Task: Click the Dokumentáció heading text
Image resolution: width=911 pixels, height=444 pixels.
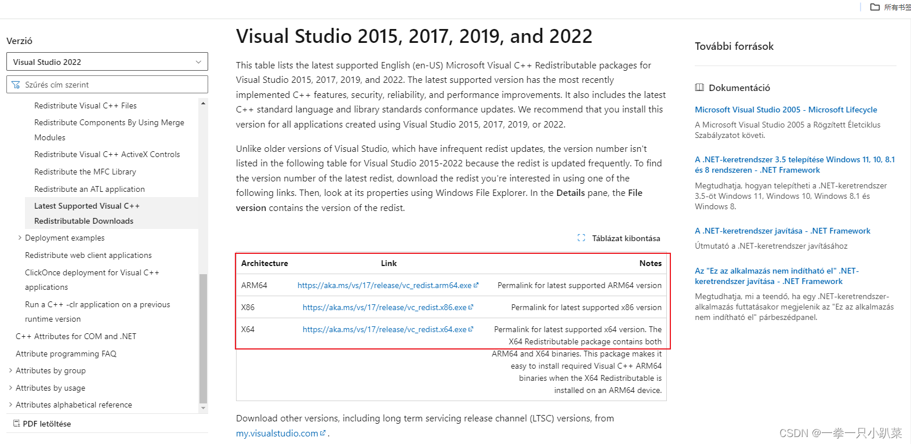Action: [x=739, y=88]
